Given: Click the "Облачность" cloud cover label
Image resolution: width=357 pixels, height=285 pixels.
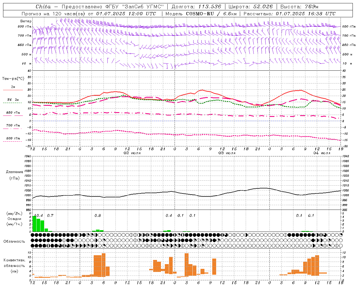Looking at the screenshot, I should click(x=14, y=241).
